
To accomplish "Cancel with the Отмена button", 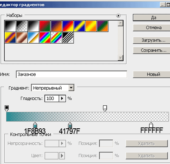I will click(x=152, y=28).
